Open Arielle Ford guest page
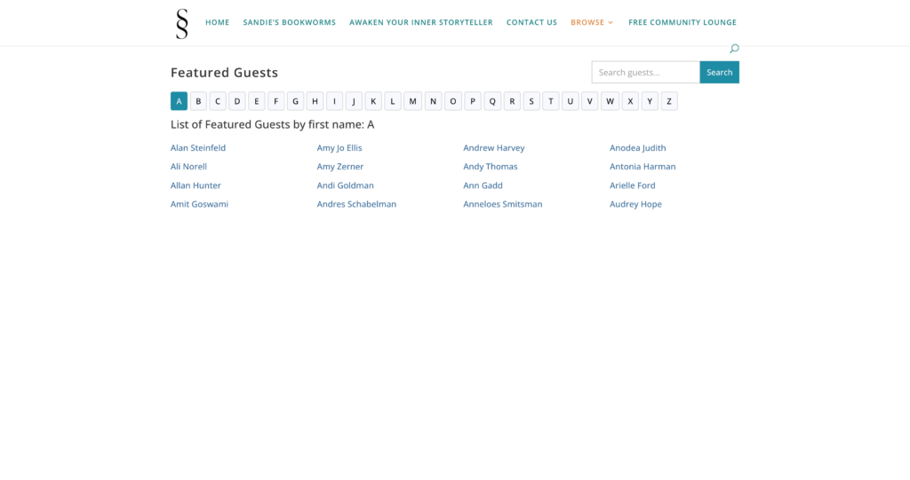Screen dimensions: 910x480 (x=633, y=185)
